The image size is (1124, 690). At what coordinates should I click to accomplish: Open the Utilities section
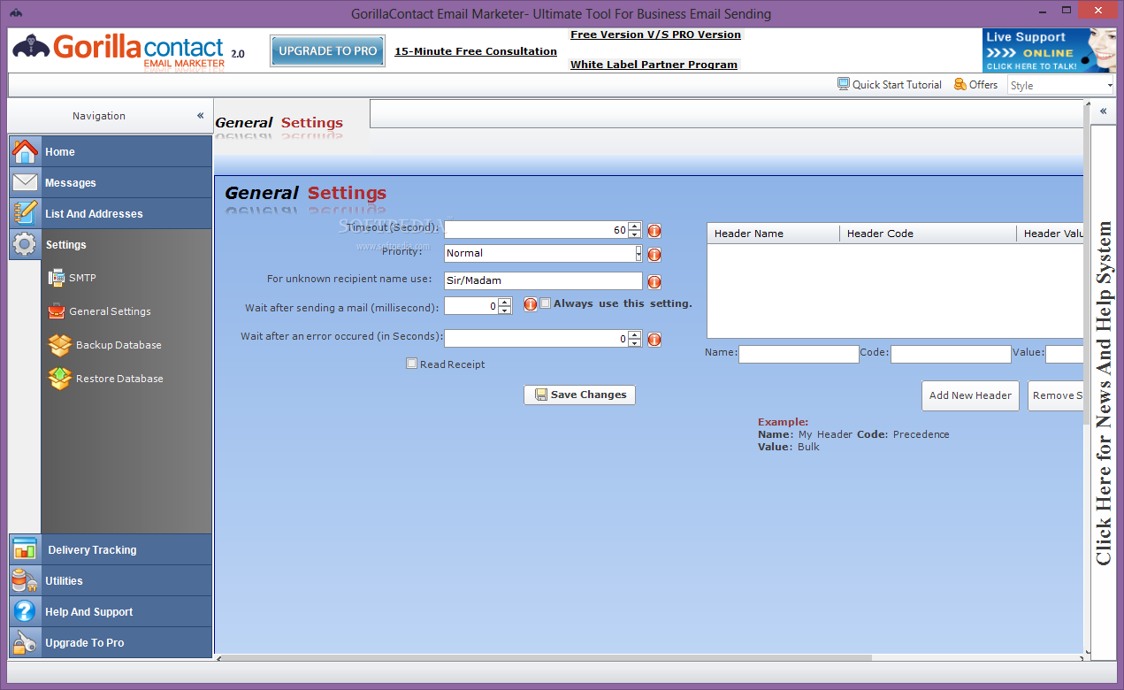[x=111, y=580]
